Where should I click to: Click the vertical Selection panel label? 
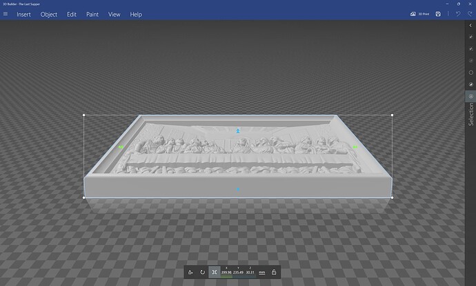point(471,114)
